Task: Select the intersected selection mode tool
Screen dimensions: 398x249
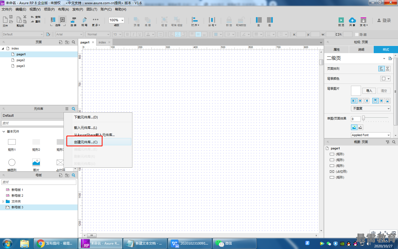Action: tap(53, 20)
